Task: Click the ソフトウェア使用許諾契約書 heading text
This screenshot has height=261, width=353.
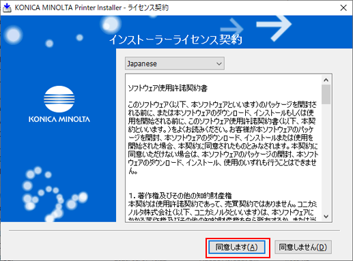Action: coord(168,88)
